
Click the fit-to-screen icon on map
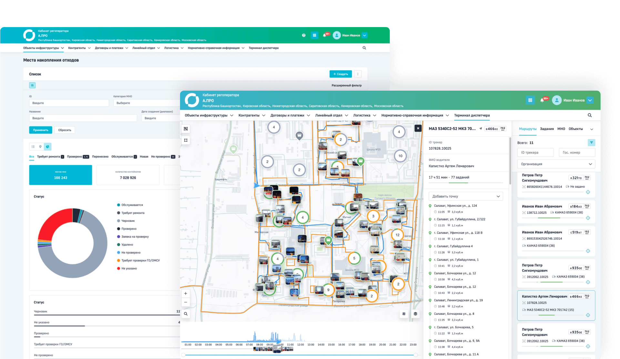point(186,129)
